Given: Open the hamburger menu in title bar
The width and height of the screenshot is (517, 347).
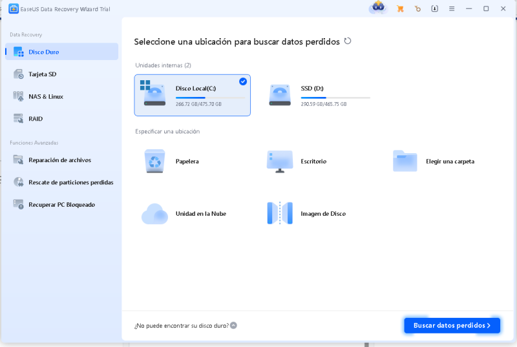Looking at the screenshot, I should point(452,8).
